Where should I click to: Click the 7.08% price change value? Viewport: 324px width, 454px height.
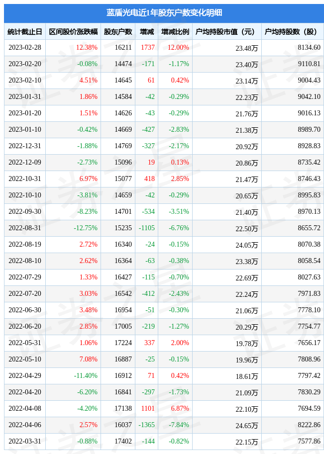pyautogui.click(x=89, y=360)
